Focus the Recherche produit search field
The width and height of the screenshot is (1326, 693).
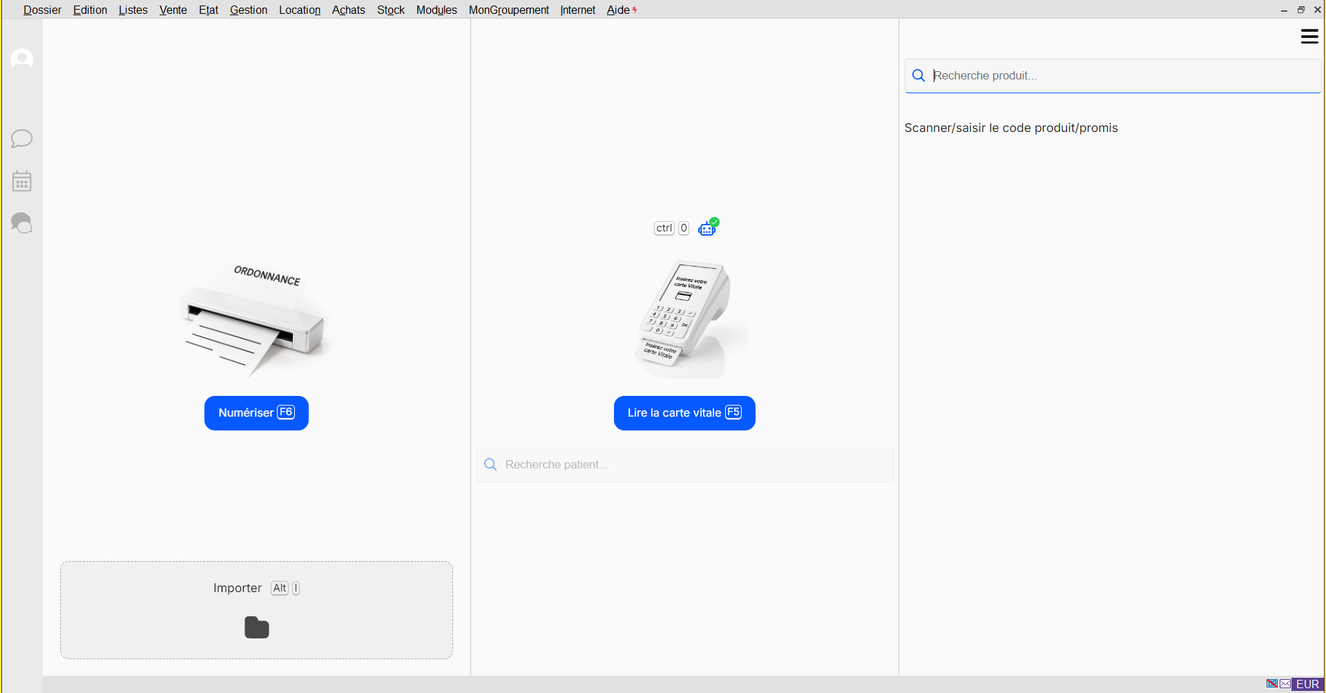1113,76
